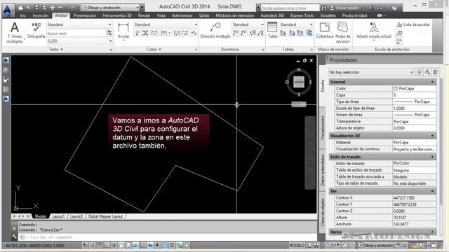Open the Visualización vertical palette tab
The image size is (449, 252).
coord(323,127)
